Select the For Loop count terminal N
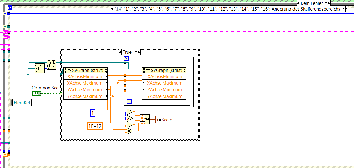Image resolution: width=354 pixels, height=168 pixels. (x=126, y=59)
